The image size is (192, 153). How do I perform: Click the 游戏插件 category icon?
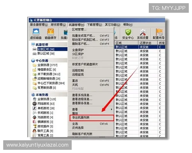click(x=35, y=126)
